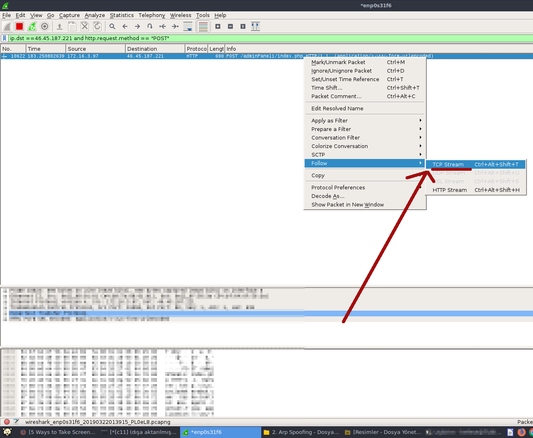Restart the current capture

pyautogui.click(x=32, y=27)
